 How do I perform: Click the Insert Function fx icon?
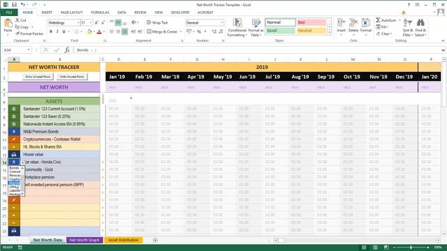point(67,50)
